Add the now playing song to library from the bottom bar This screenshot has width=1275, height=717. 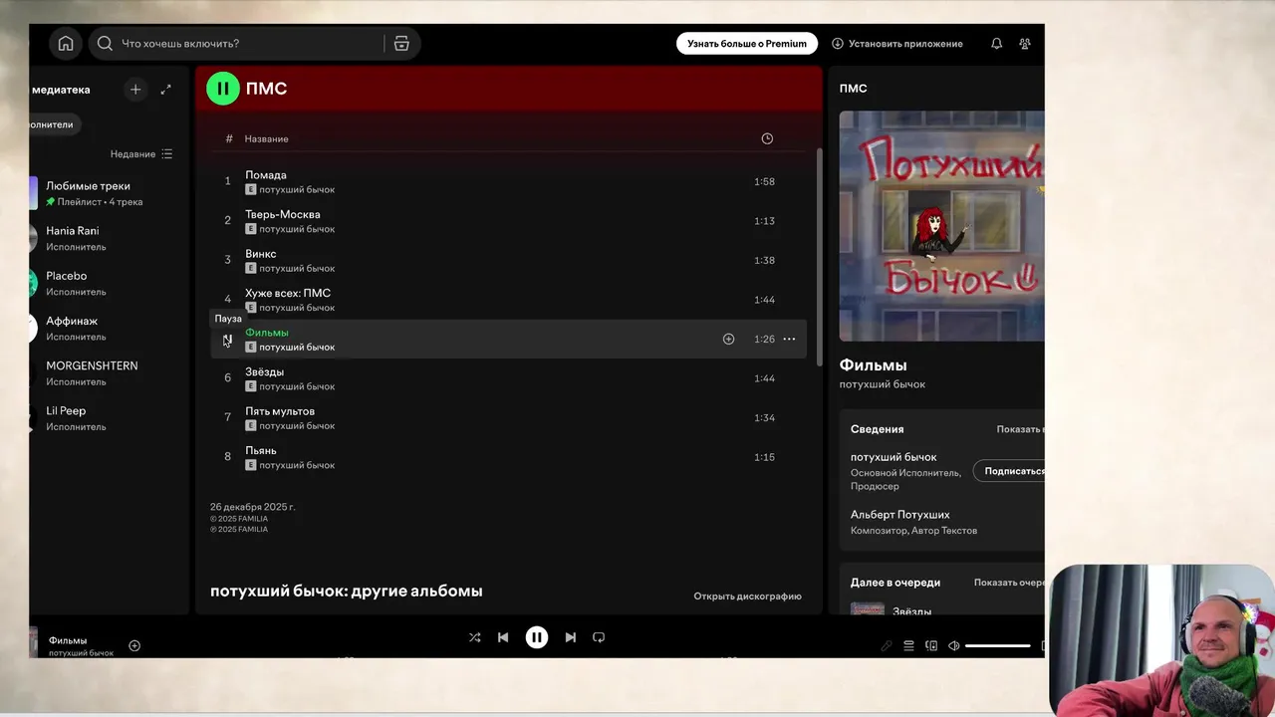(x=134, y=645)
